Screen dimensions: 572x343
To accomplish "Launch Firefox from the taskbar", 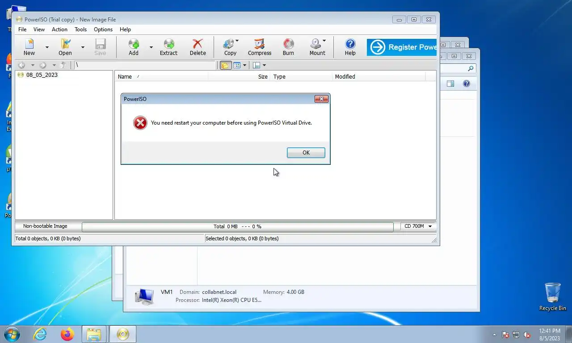I will point(67,334).
